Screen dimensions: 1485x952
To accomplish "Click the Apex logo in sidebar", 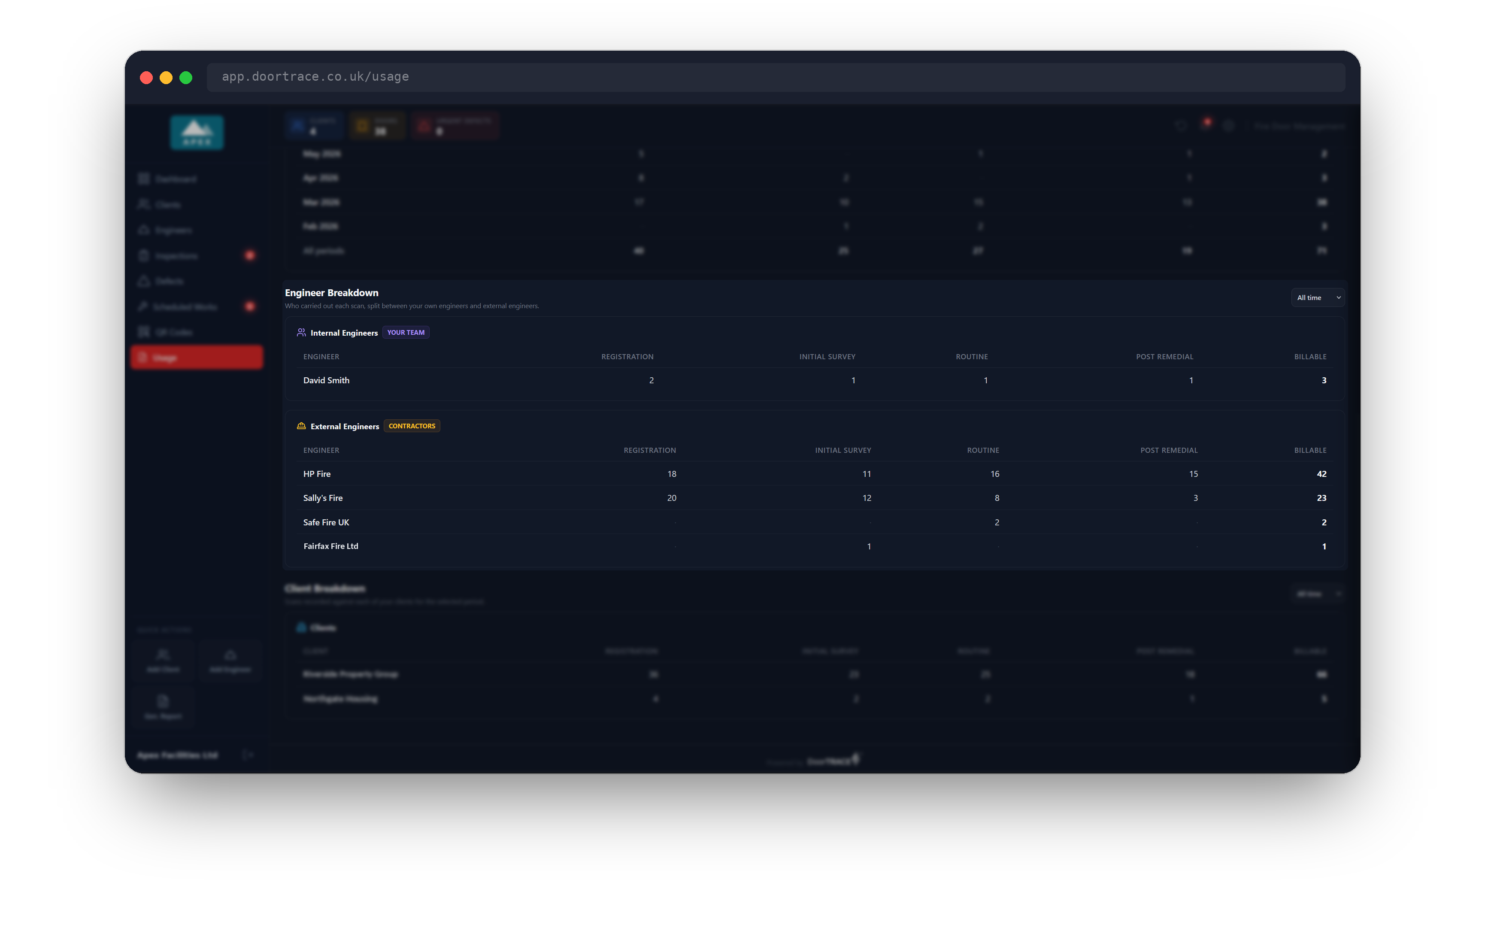I will [197, 132].
